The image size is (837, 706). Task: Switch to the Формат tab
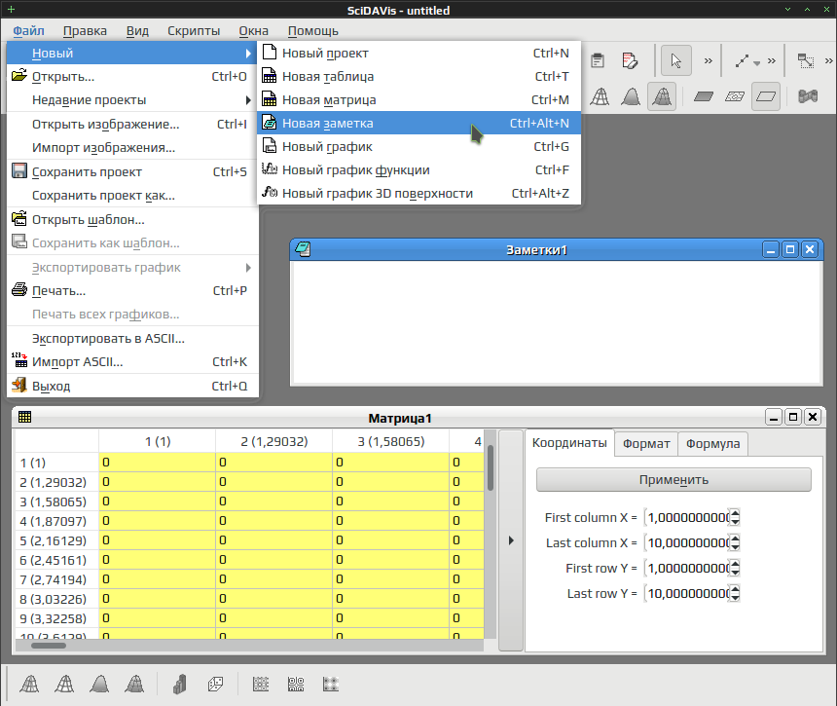pos(646,444)
